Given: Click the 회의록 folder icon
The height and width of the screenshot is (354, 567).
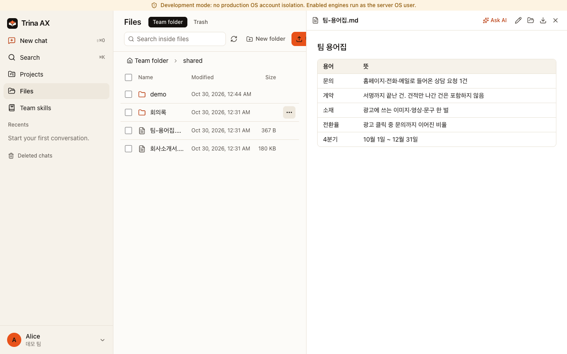Looking at the screenshot, I should (142, 112).
